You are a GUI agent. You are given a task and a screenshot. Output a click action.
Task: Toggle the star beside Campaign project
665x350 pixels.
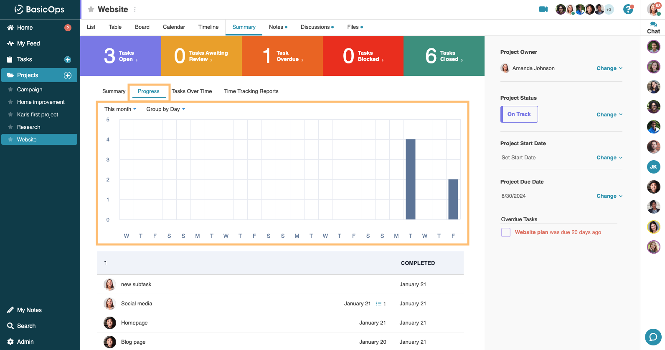tap(10, 89)
